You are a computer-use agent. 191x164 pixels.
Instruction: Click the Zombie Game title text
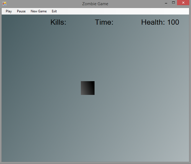[95, 4]
